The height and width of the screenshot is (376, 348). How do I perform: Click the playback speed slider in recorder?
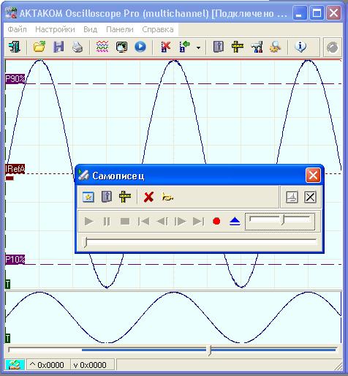pyautogui.click(x=280, y=221)
